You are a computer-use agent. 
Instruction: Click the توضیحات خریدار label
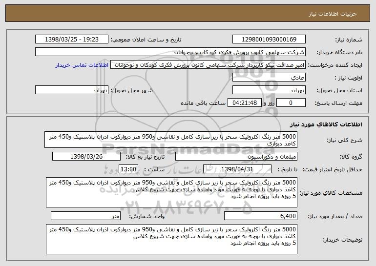(342, 239)
